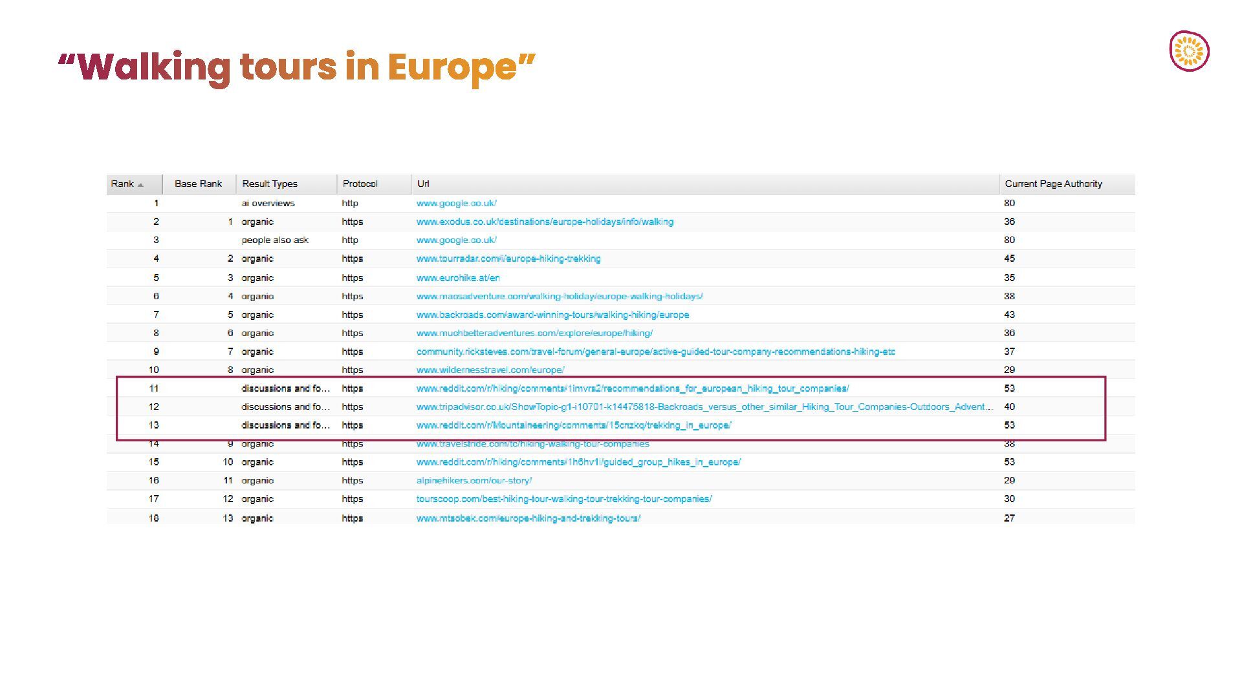Click page authority 27 in mtsobek row

click(1009, 518)
